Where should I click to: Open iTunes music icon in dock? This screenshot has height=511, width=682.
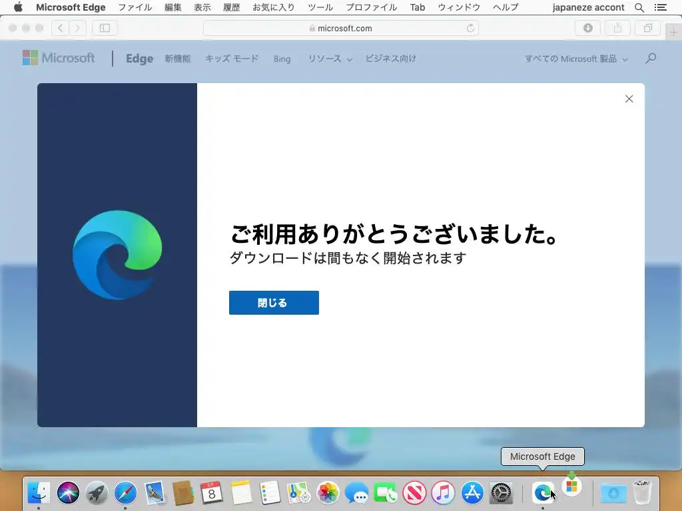click(443, 493)
